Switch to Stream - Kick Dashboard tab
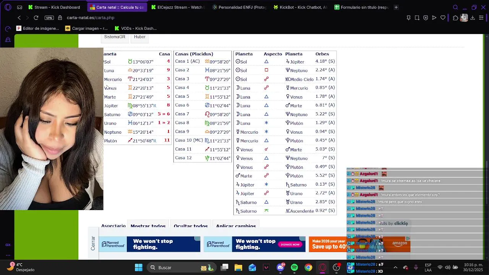The width and height of the screenshot is (489, 275). 54,7
